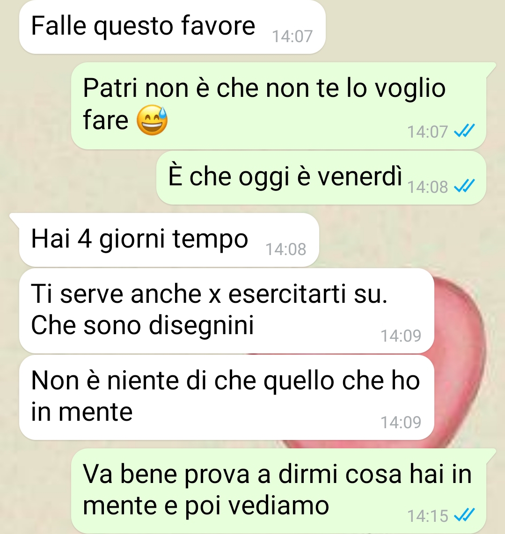505x534 pixels.
Task: Tap read ticks on 14:07 sent message
Action: [464, 131]
